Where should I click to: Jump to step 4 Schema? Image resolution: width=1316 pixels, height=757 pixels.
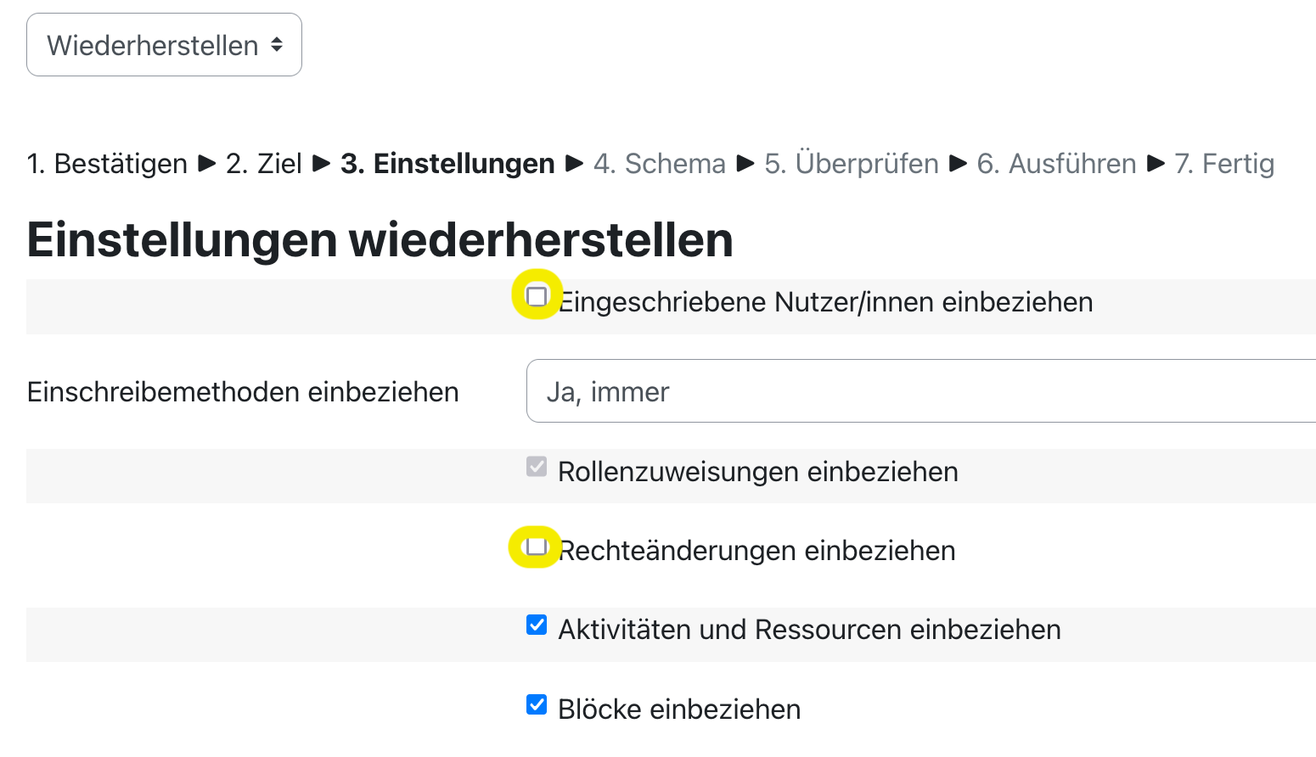click(x=659, y=164)
